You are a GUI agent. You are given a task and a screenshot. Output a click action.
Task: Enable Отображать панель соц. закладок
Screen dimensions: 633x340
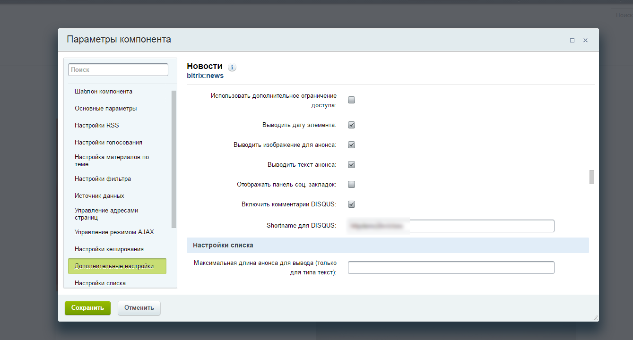(351, 185)
